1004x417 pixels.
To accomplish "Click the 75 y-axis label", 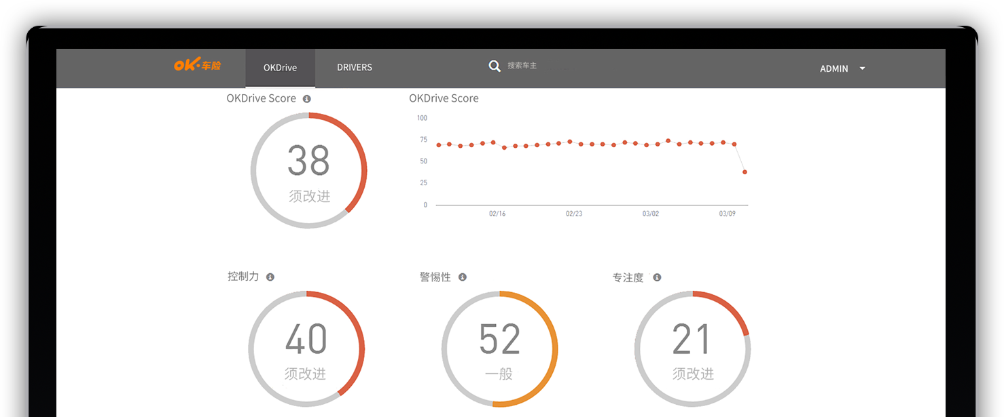I will click(x=424, y=140).
